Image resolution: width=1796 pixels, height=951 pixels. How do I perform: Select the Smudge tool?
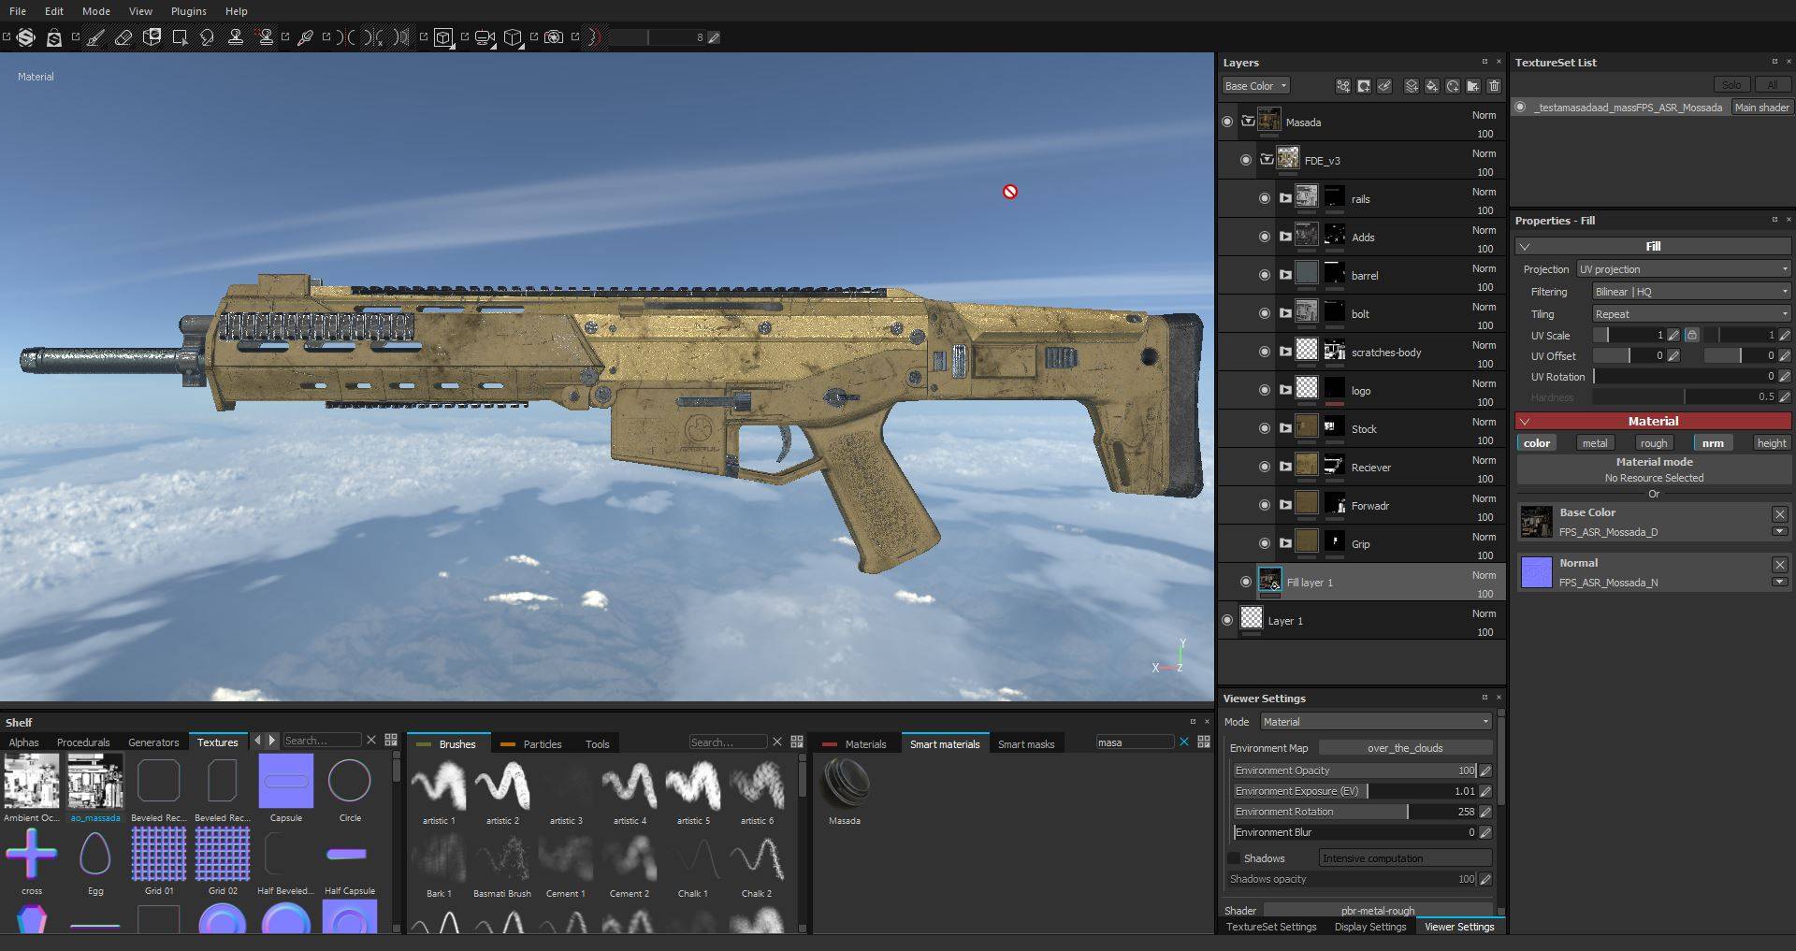tap(208, 37)
